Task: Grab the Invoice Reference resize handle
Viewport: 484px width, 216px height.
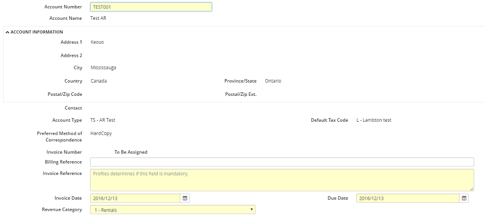Action: click(471, 189)
